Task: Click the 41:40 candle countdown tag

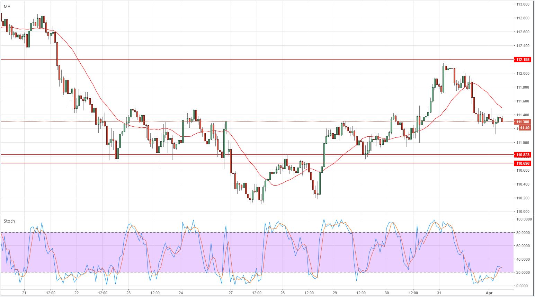Action: [525, 128]
